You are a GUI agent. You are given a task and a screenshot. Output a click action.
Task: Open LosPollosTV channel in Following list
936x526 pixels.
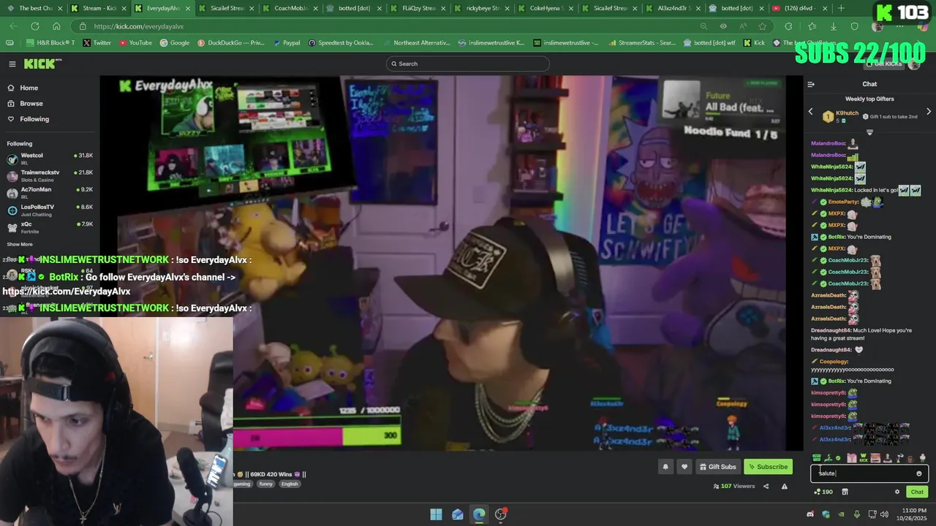(49, 210)
